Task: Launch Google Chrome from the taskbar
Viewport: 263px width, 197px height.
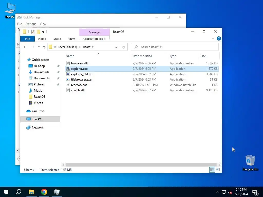Action: pyautogui.click(x=44, y=192)
